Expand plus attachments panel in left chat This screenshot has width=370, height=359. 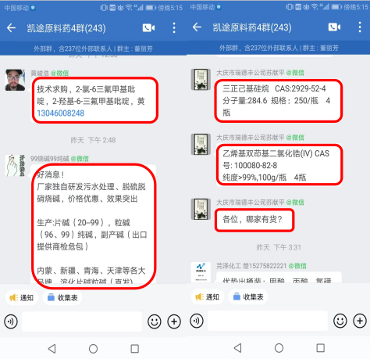(x=174, y=321)
